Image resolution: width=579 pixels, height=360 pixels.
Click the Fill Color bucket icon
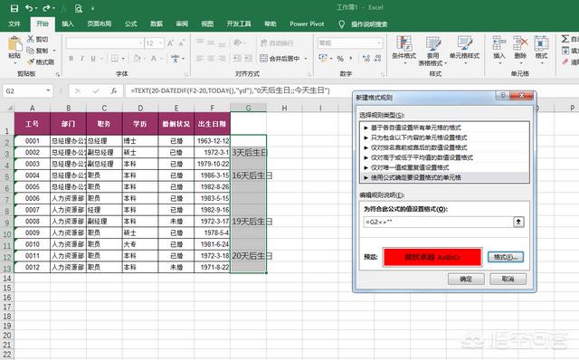click(x=137, y=58)
